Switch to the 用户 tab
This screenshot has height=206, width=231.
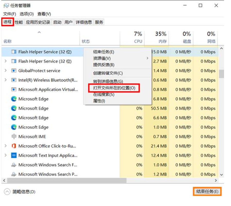point(69,22)
